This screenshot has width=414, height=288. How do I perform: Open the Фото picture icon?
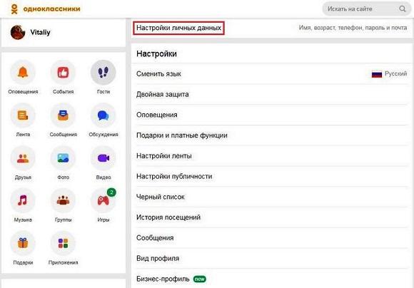point(63,158)
